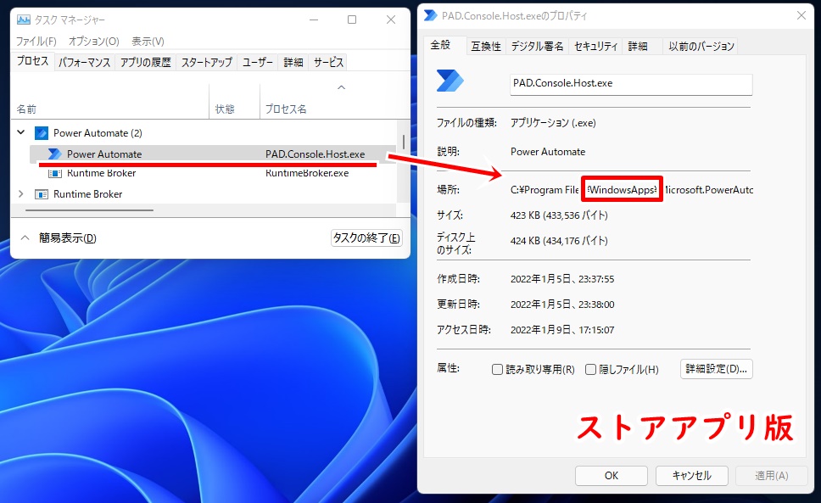Switch to the サービス tab
The height and width of the screenshot is (503, 821).
(328, 62)
